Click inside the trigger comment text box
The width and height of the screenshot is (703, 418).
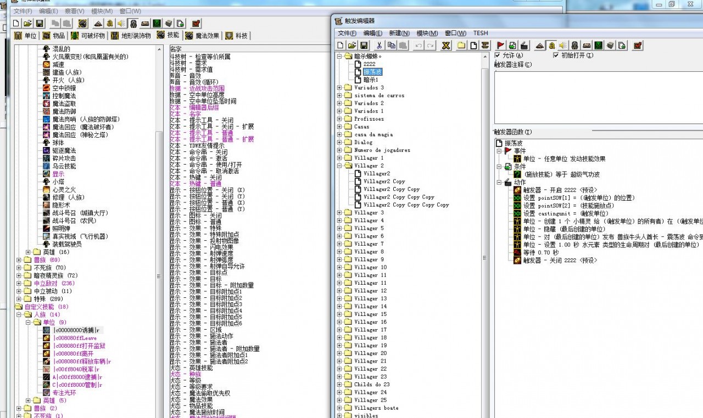pyautogui.click(x=599, y=97)
